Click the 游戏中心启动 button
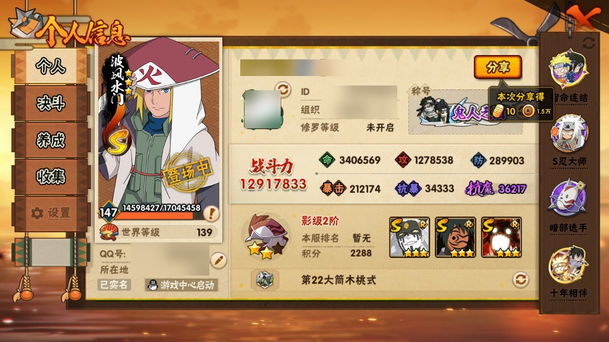 point(181,285)
